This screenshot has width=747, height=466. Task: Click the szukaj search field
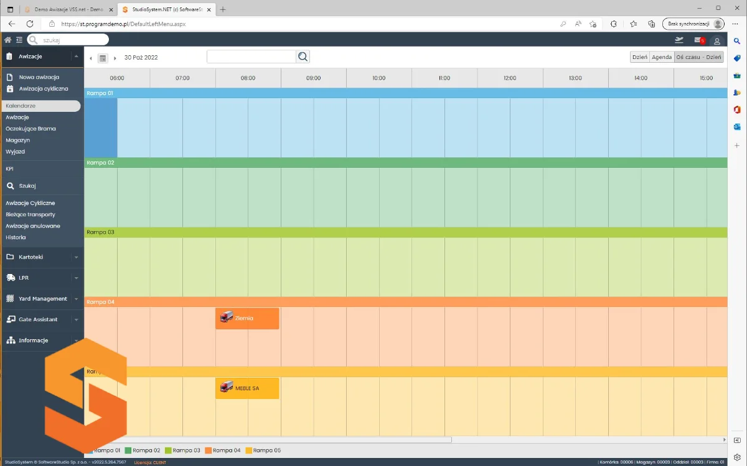coord(72,40)
